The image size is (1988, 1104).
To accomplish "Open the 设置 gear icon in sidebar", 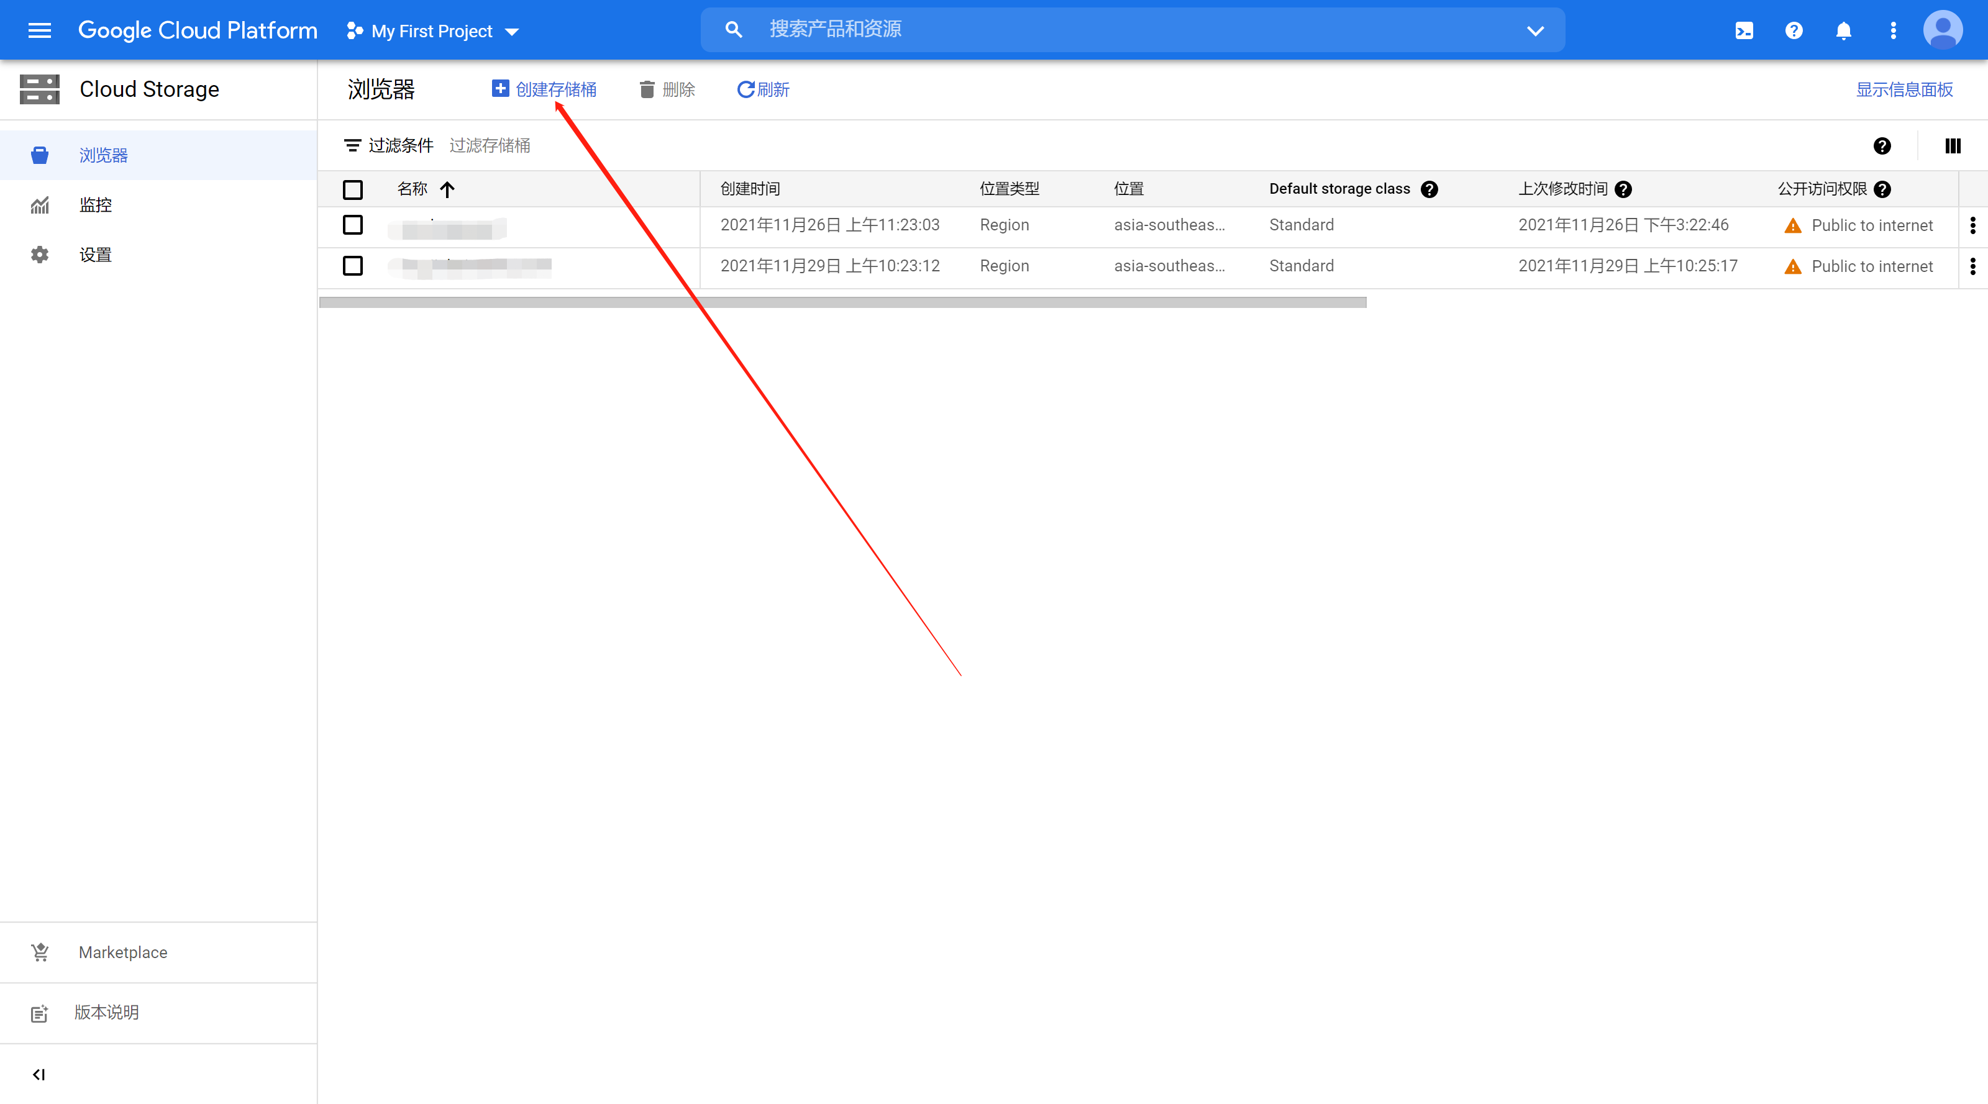I will tap(39, 254).
